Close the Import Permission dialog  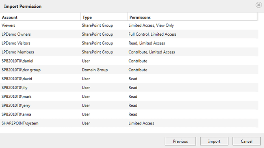tap(259, 5)
